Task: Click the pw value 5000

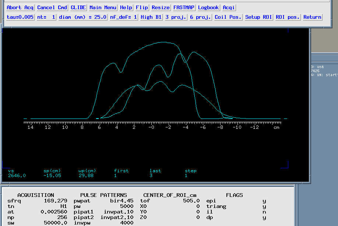Action: pyautogui.click(x=127, y=206)
